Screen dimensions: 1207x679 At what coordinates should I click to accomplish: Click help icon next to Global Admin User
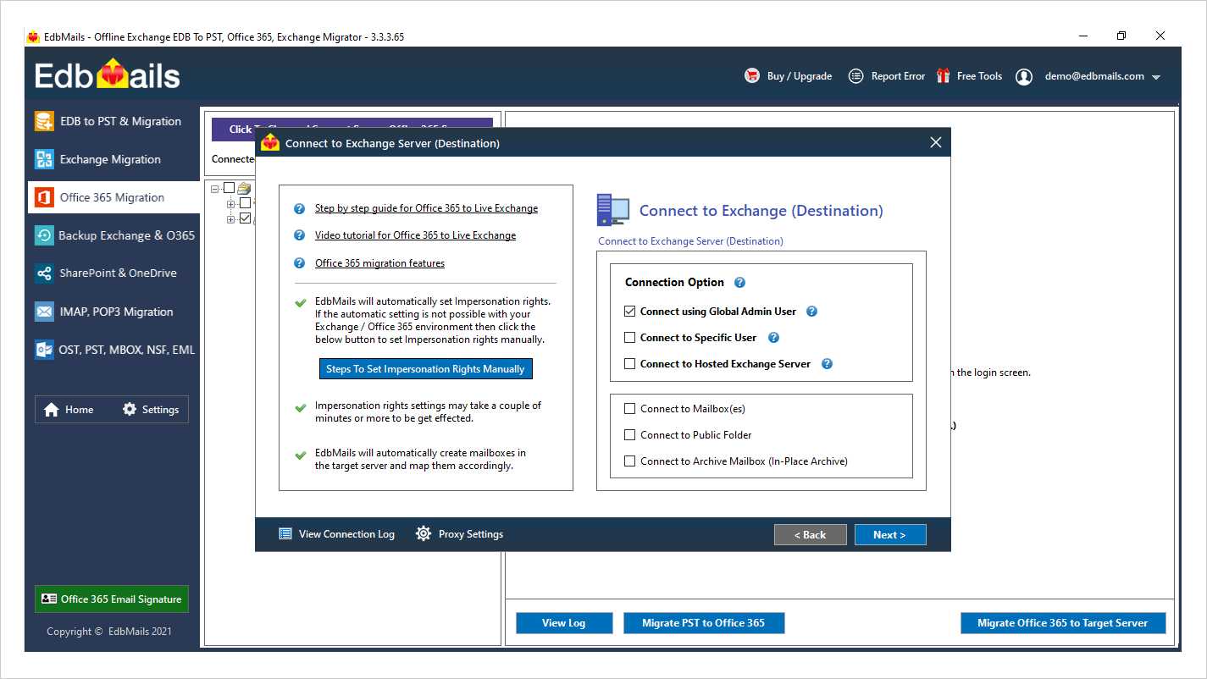[x=811, y=312]
